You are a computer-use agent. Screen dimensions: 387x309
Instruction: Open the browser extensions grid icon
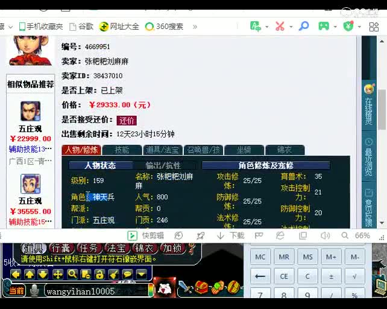coord(374,27)
